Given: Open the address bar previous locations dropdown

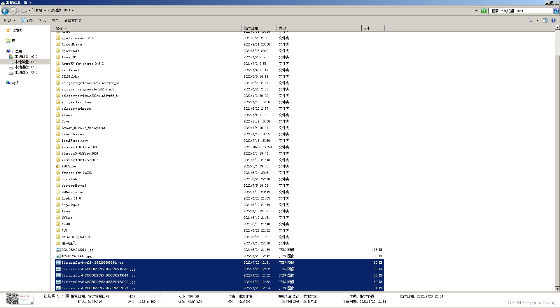Looking at the screenshot, I should pyautogui.click(x=476, y=11).
